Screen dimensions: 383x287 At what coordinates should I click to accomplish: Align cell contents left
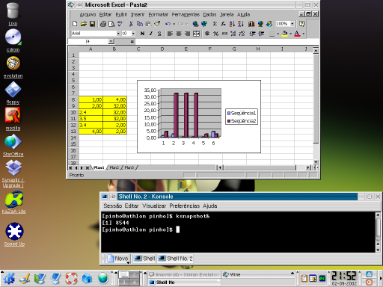170,34
